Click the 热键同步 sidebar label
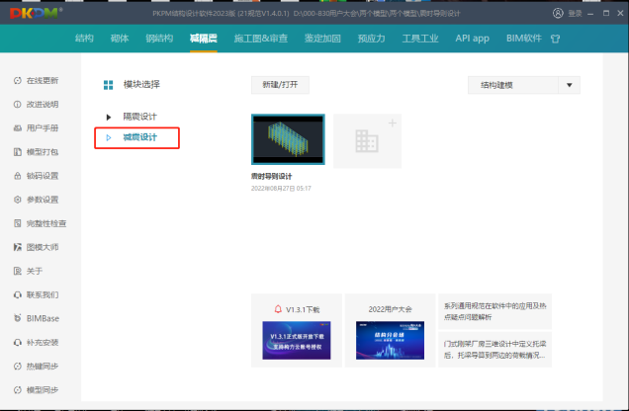The width and height of the screenshot is (629, 411). click(43, 366)
